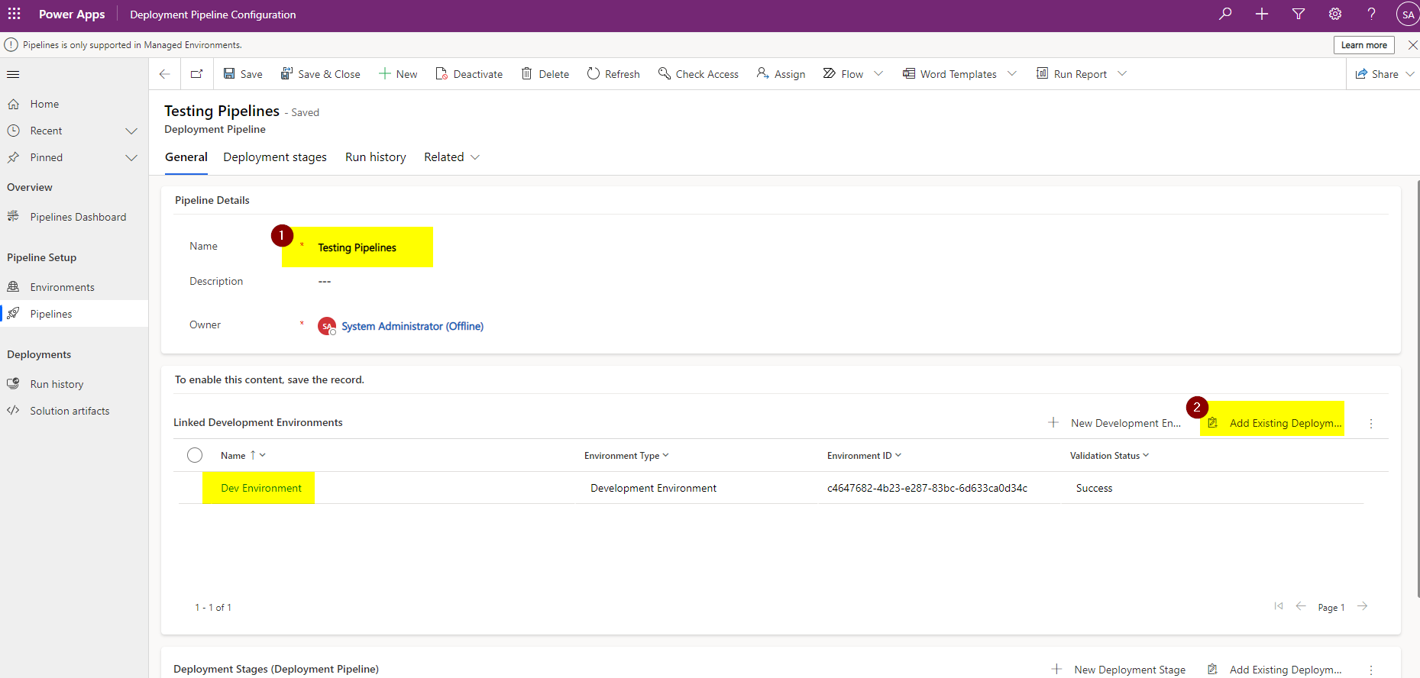
Task: Click the search magnifier icon in header
Action: (1225, 14)
